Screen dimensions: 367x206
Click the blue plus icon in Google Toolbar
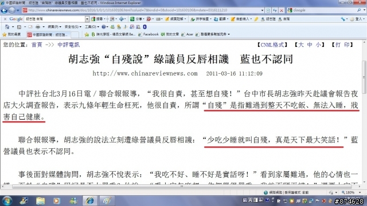pyautogui.click(x=122, y=19)
